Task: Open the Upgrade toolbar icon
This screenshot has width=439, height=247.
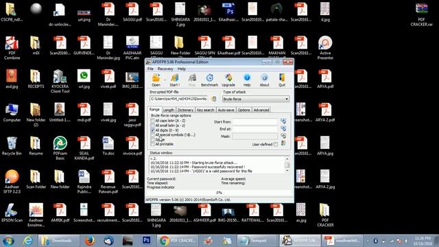Action: coord(228,80)
